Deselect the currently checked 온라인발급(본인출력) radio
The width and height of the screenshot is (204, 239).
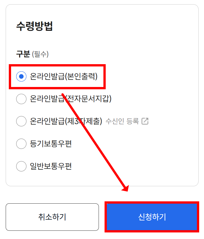tap(21, 77)
